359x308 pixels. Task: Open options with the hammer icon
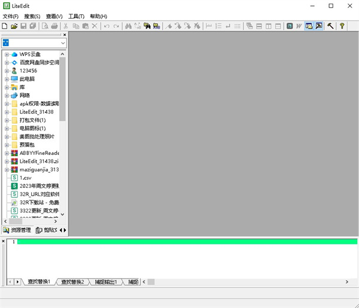tap(330, 26)
